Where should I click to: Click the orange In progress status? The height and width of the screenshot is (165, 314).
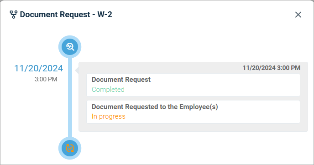pos(108,116)
